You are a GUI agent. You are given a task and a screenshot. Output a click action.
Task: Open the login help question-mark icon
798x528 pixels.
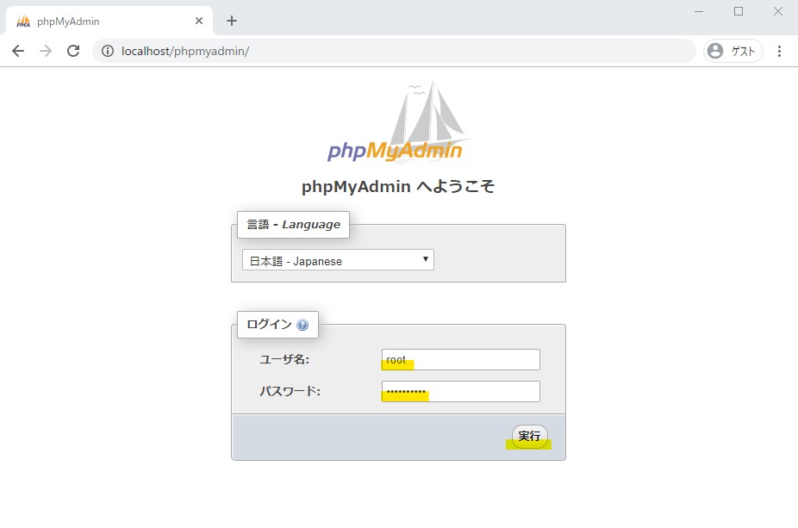click(302, 325)
